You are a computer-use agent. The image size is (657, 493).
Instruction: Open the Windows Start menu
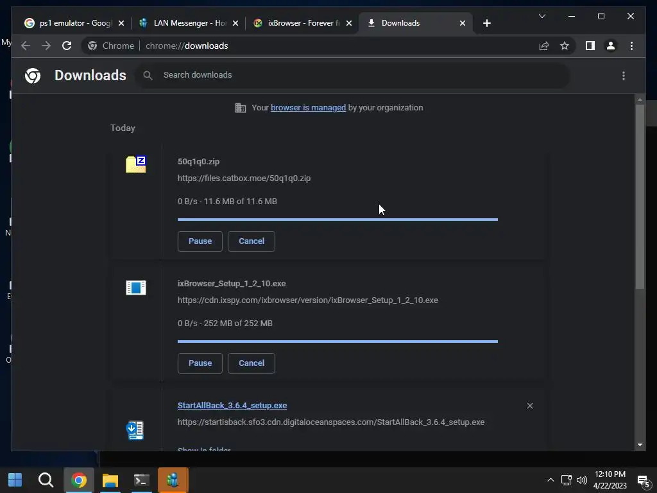[15, 480]
